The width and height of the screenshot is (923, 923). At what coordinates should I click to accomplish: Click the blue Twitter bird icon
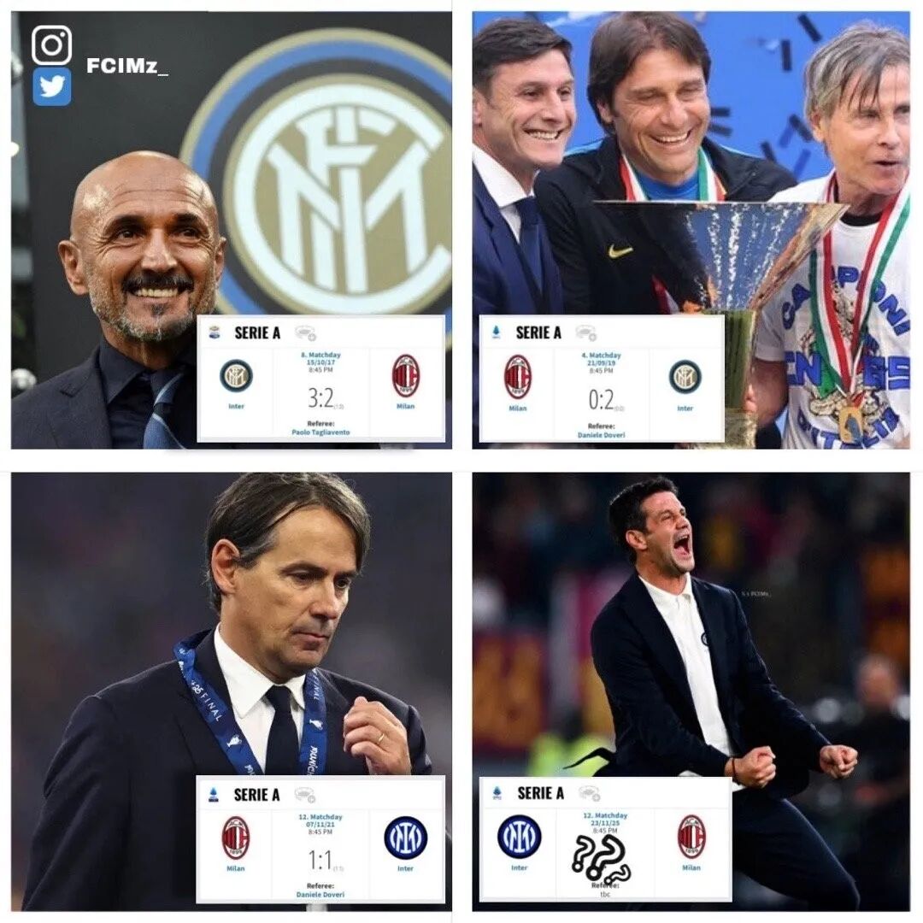pos(52,86)
